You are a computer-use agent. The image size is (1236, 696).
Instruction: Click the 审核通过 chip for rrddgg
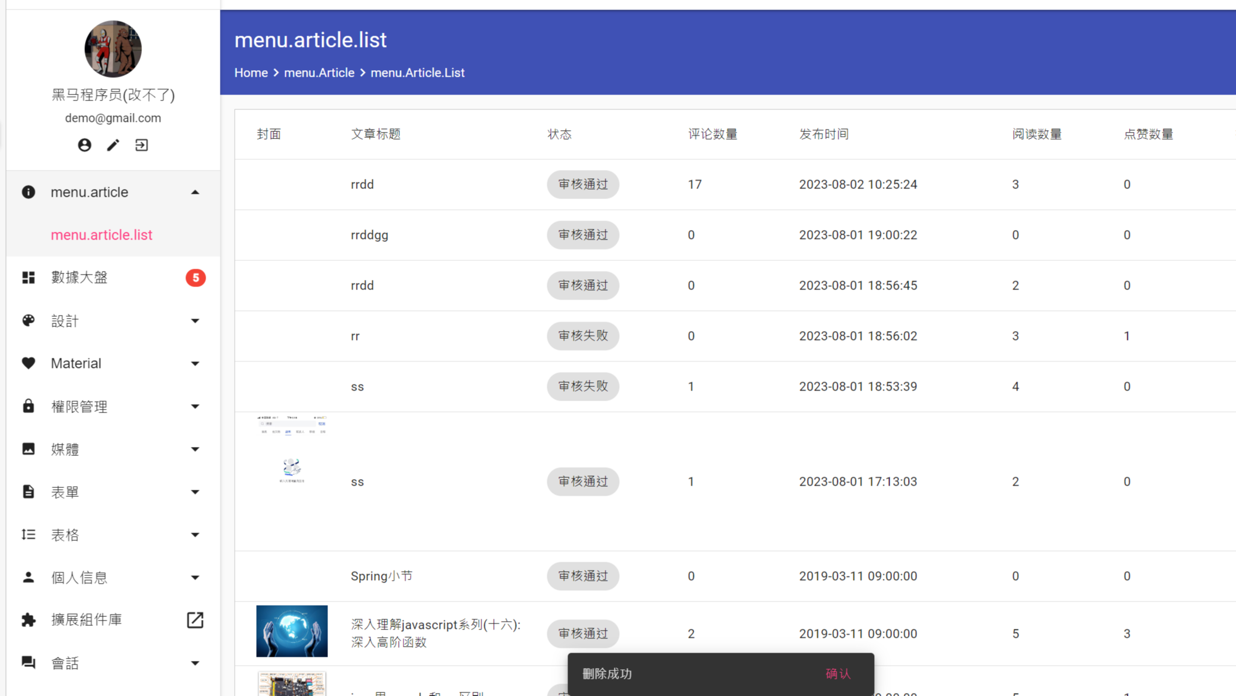(x=583, y=235)
